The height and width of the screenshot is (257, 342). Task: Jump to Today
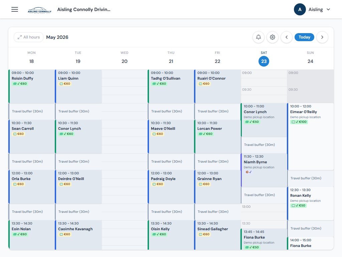pos(304,37)
